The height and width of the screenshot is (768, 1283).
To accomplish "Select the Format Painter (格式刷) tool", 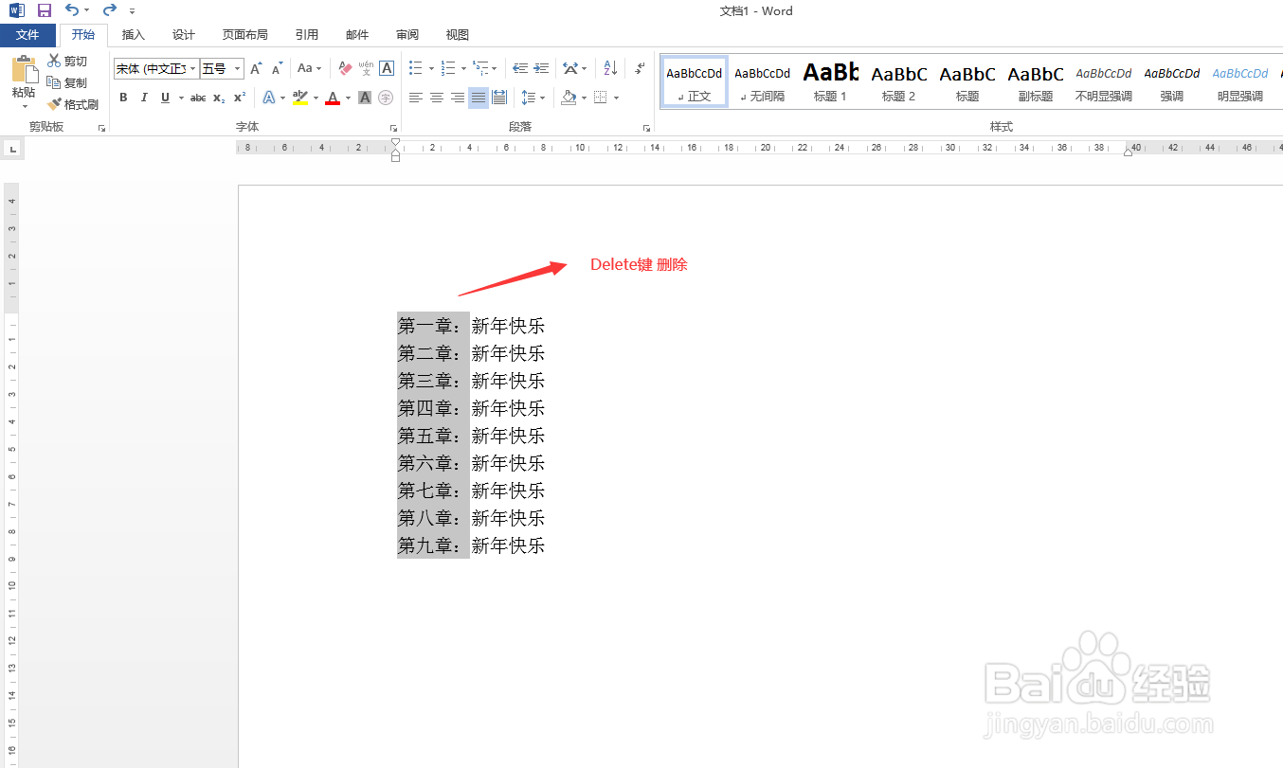I will [73, 104].
